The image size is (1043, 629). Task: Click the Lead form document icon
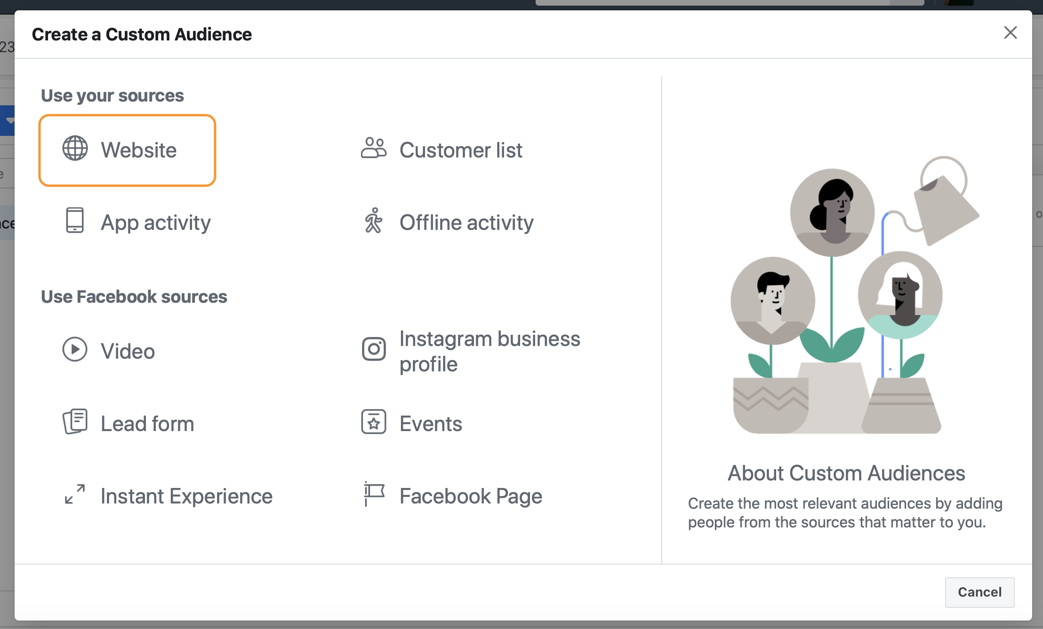(75, 422)
